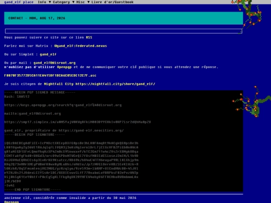Follow the RSS feed link
Viewport: 271px width, 203px height.
[89, 38]
